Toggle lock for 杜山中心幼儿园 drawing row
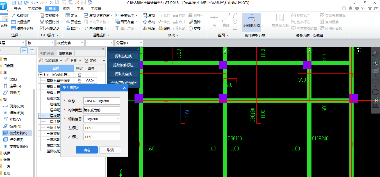 click(79, 75)
